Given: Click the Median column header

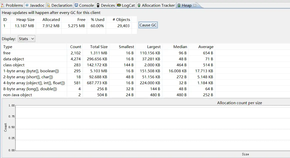Looking at the screenshot, I should point(175,47).
